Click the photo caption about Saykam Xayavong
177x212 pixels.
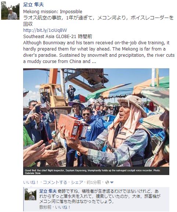[93, 172]
